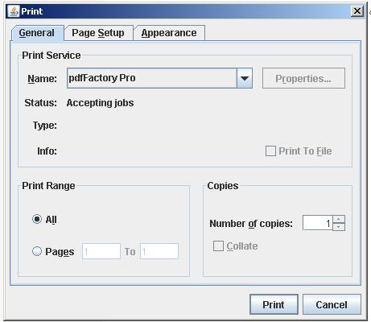
Task: Open printer Properties... button
Action: 303,78
